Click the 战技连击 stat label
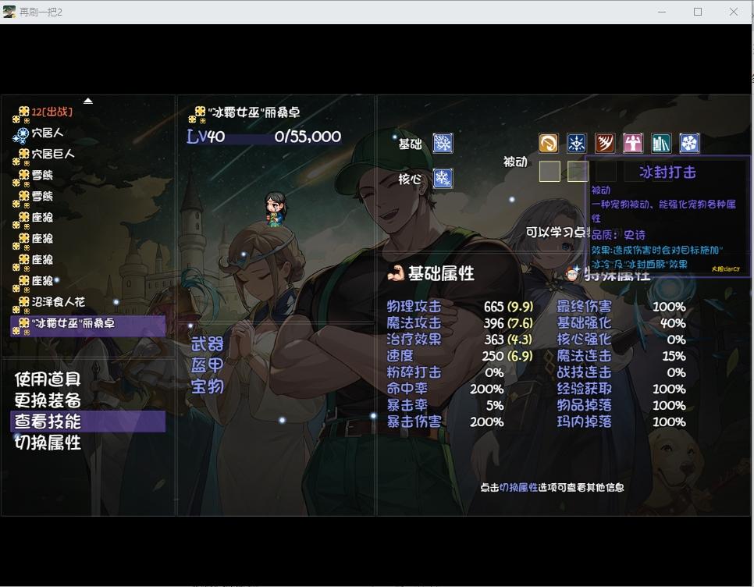The image size is (754, 587). 585,372
